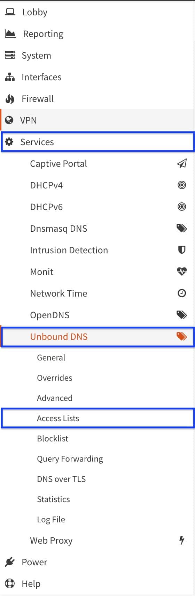Click the lightning bolt icon for Web Proxy
195x596 pixels.
[x=182, y=540]
